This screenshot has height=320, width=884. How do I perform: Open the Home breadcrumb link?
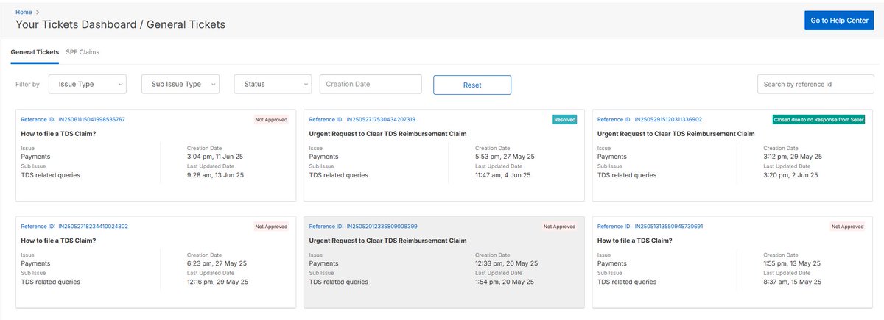click(x=24, y=12)
